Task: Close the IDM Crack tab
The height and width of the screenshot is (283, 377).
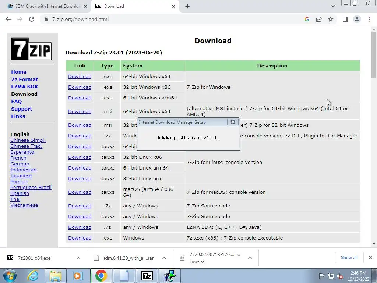Action: [x=85, y=6]
